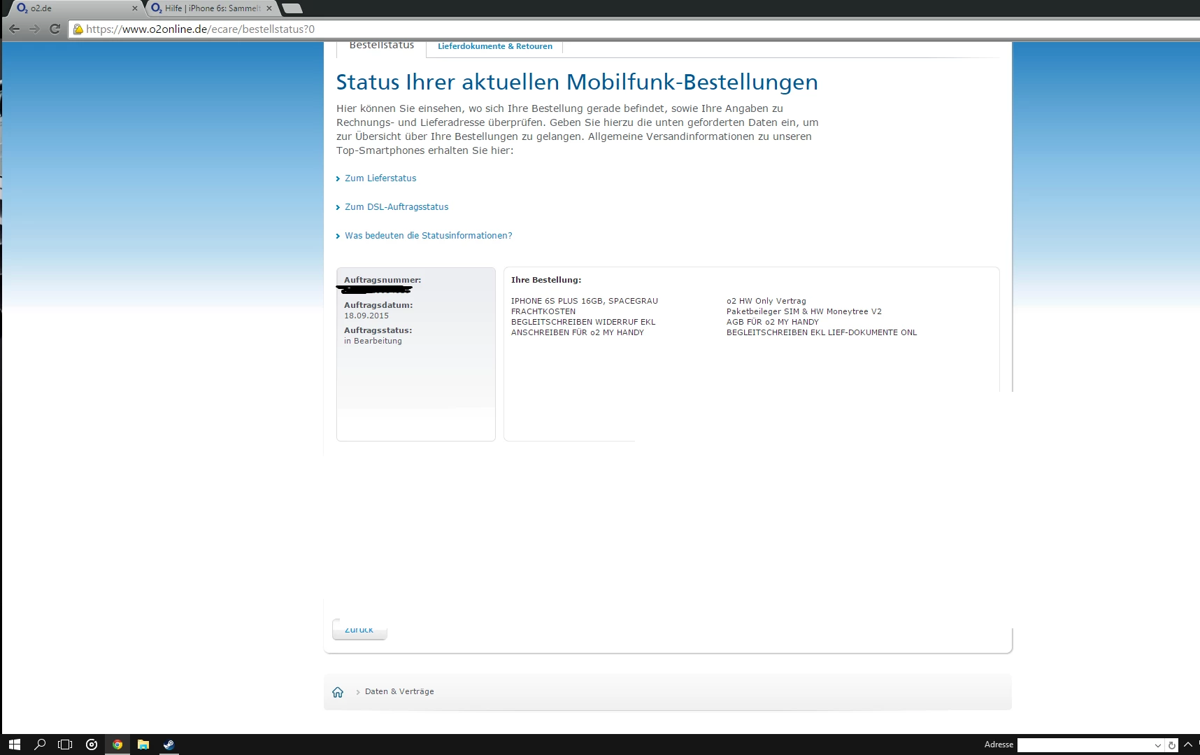Viewport: 1200px width, 755px height.
Task: Open Steam from the taskbar
Action: tap(169, 745)
